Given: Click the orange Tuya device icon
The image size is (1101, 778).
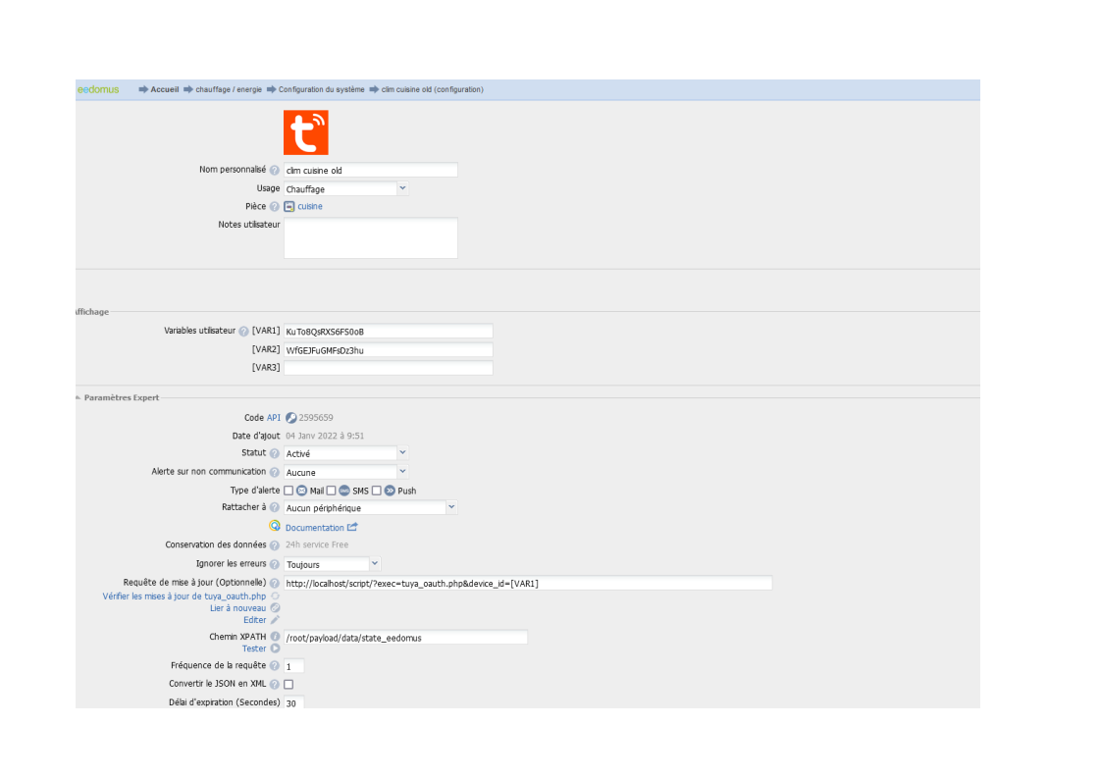Looking at the screenshot, I should 305,132.
